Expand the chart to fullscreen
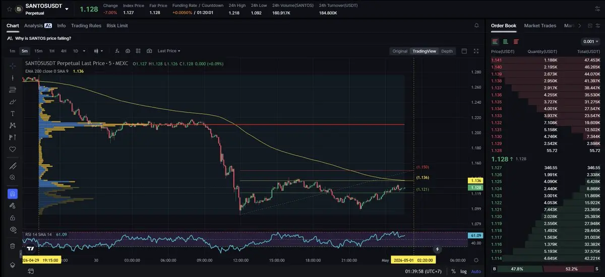605x277 pixels. (476, 51)
